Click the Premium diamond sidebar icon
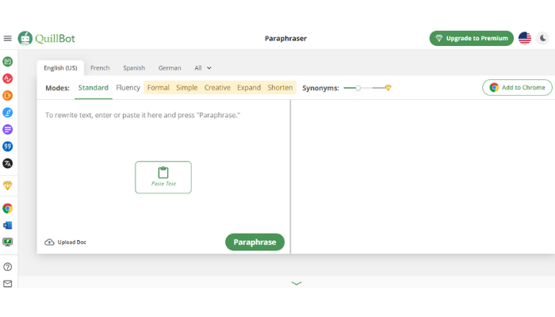 click(7, 185)
